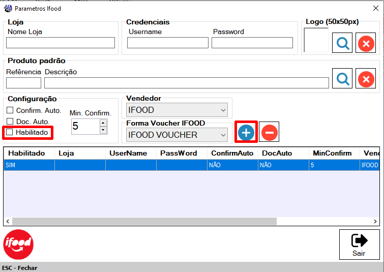
Task: Enable the Confirm. Auto. checkbox
Action: (x=10, y=110)
